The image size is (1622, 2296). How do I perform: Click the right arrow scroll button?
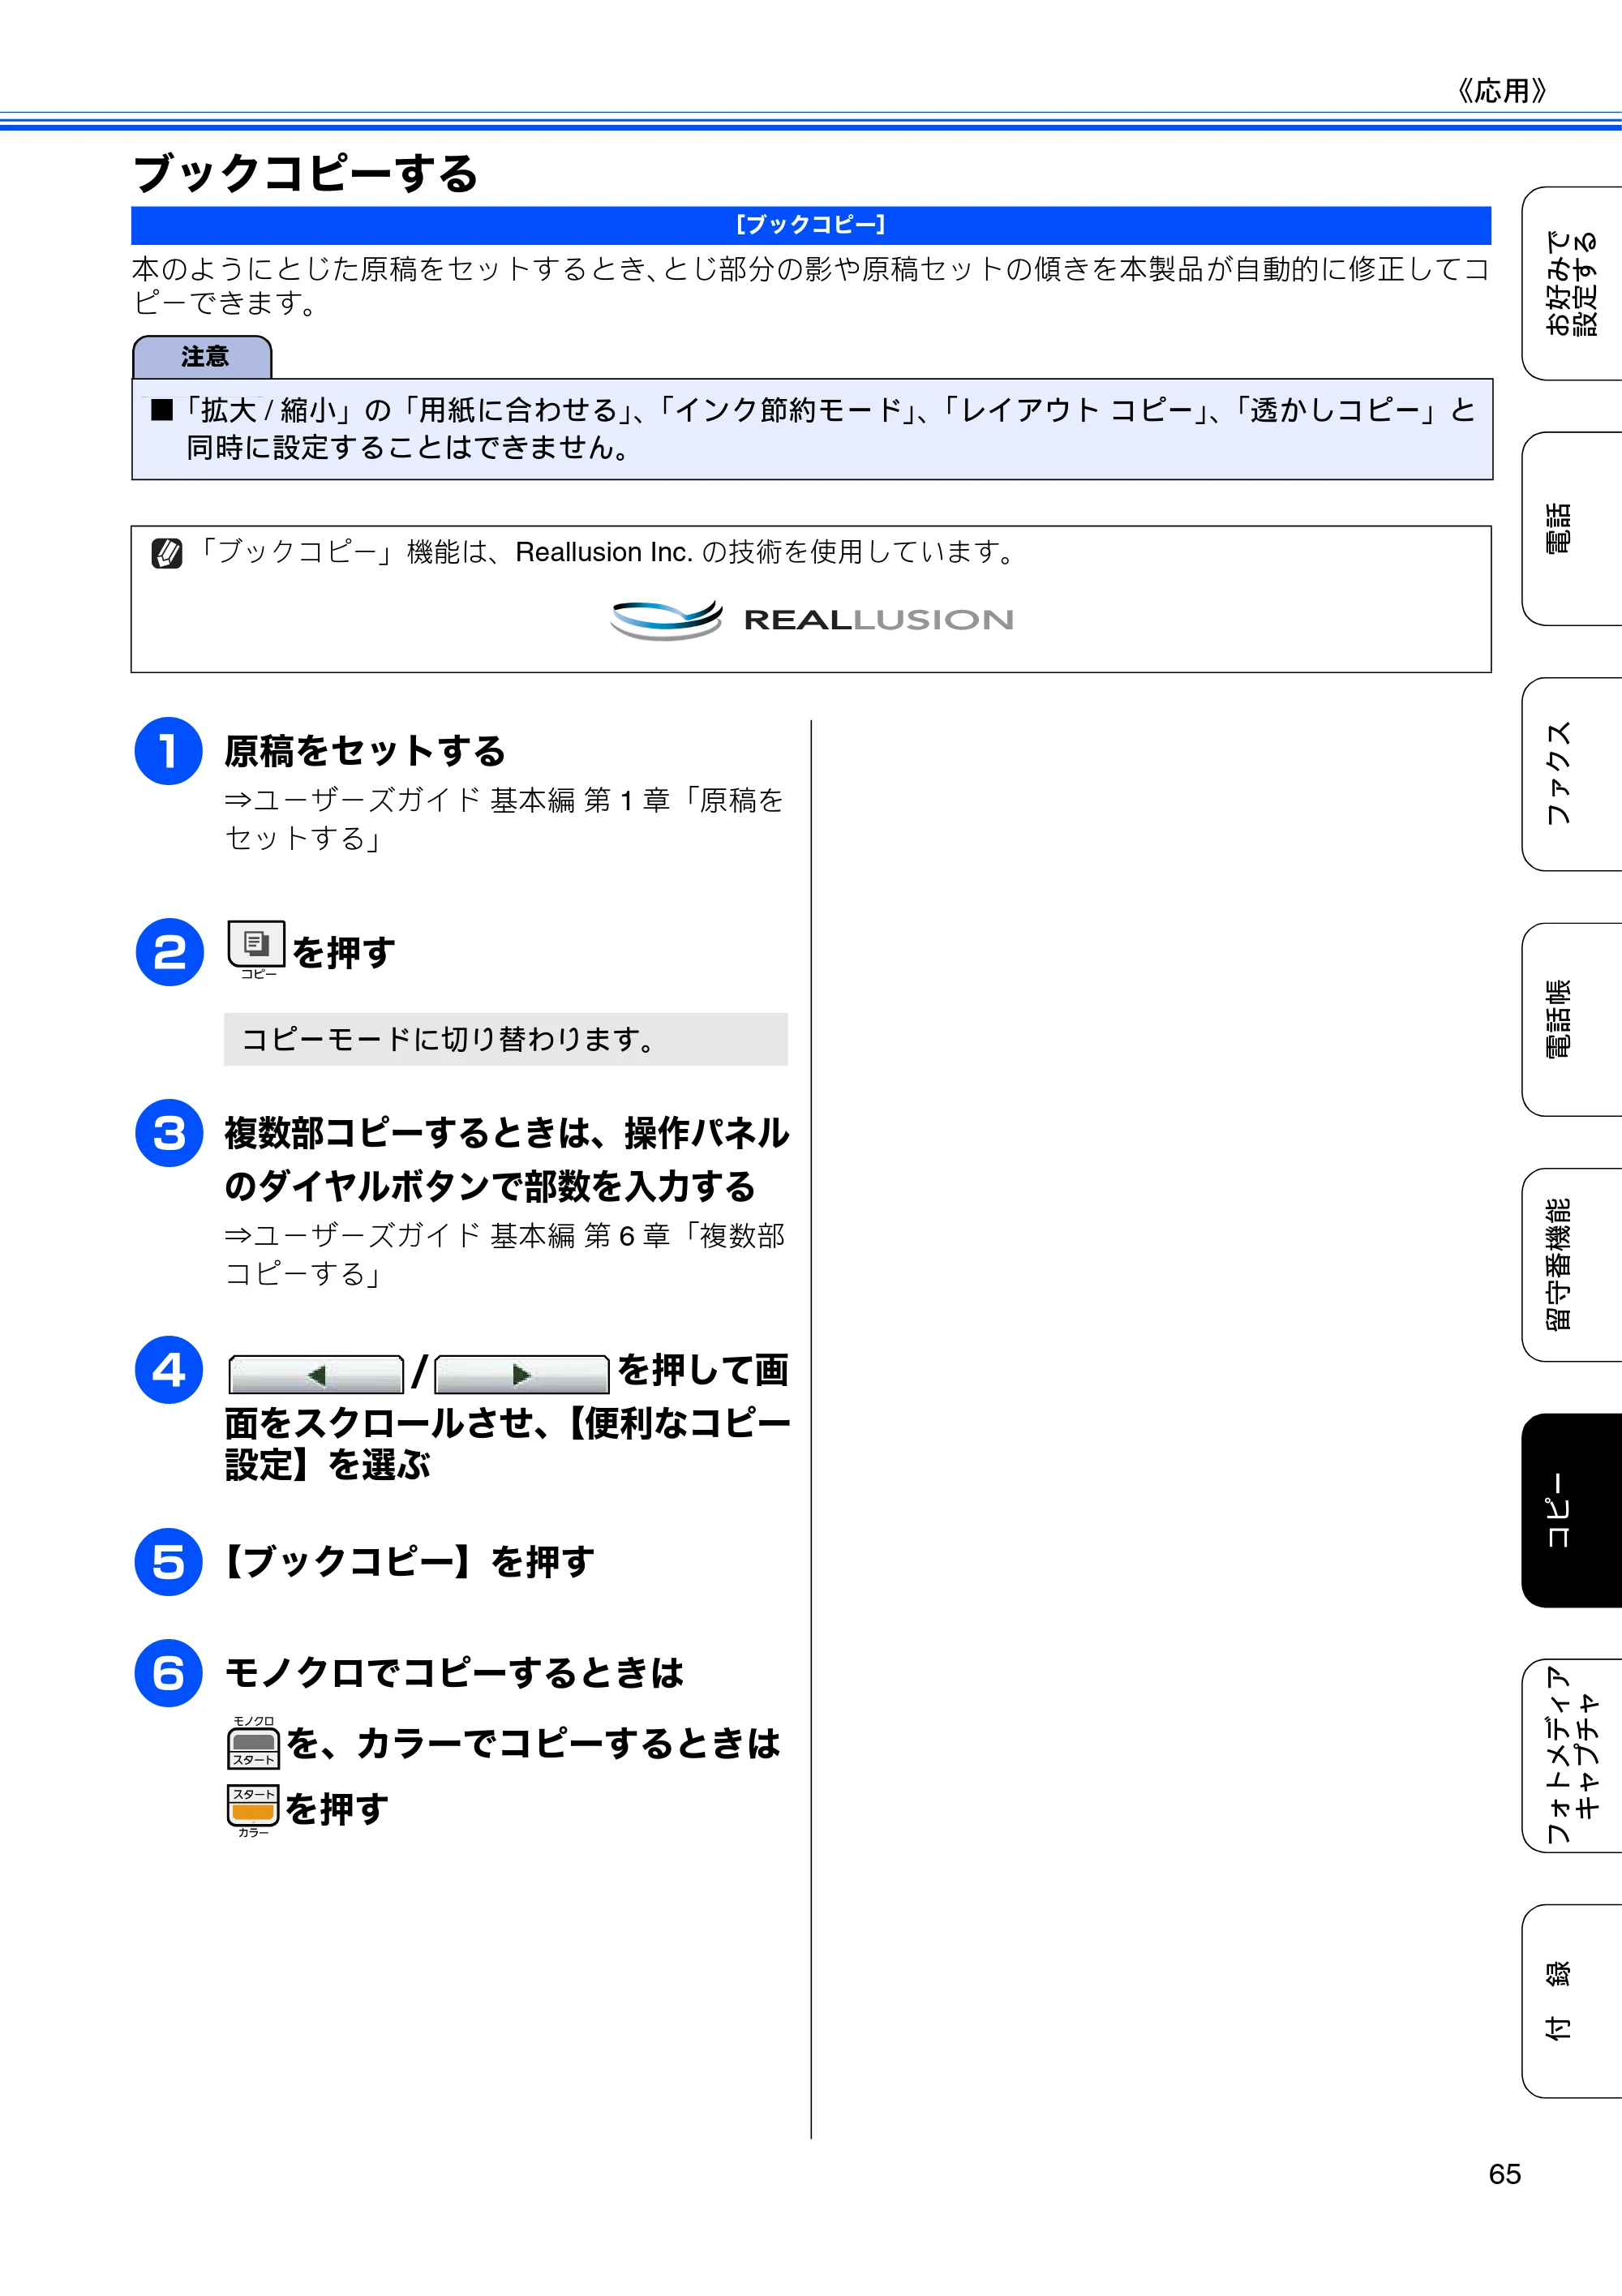click(x=521, y=1374)
